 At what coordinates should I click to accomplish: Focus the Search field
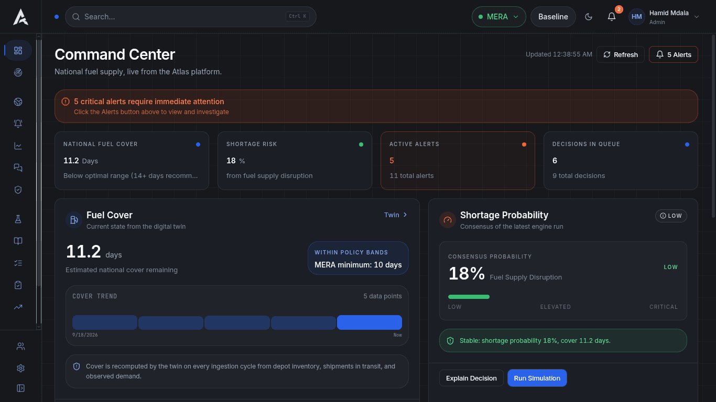click(191, 17)
